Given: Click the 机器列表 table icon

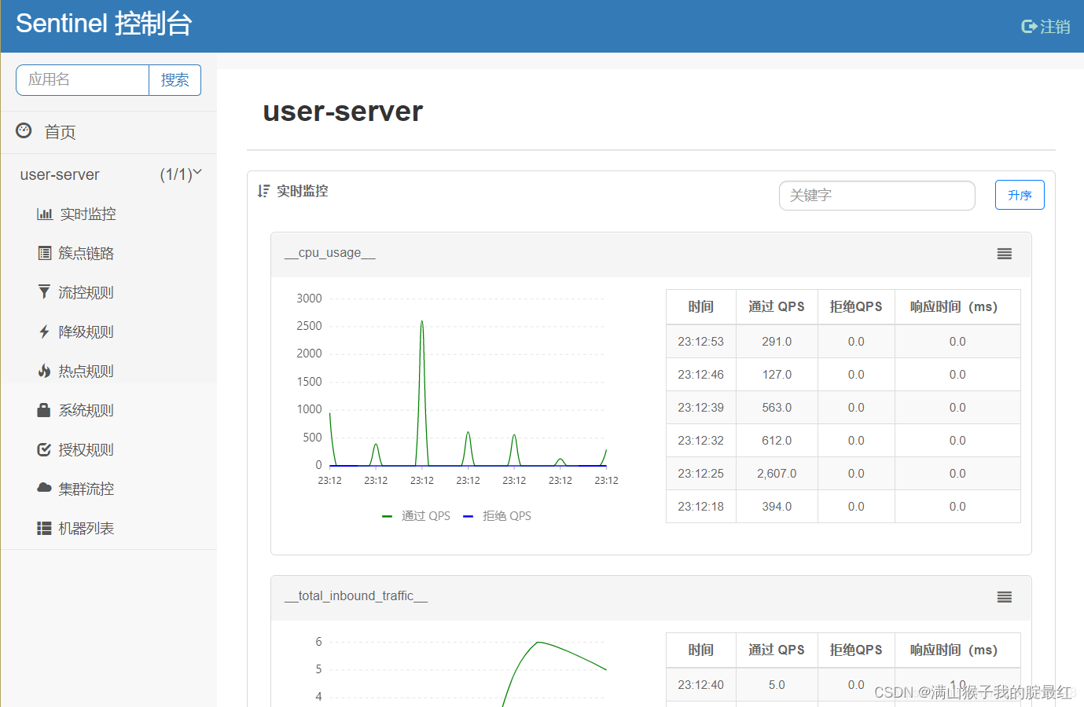Looking at the screenshot, I should click(44, 528).
